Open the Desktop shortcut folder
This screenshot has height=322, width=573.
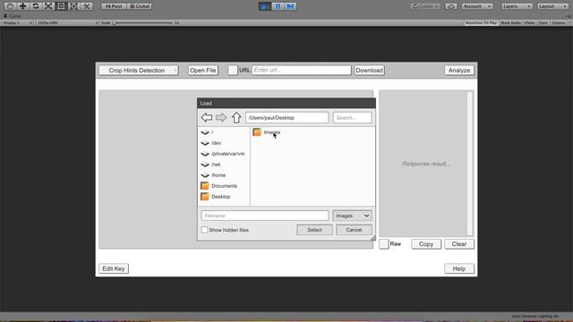(224, 197)
